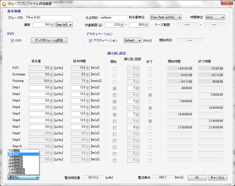Click the Step7 繰り返し回数 value field
Image resolution: width=235 pixels, height=186 pixels.
tap(131, 127)
